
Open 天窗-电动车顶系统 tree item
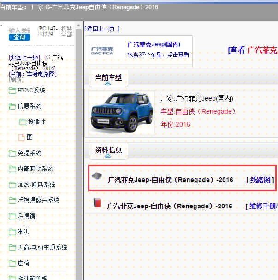pos(42,248)
